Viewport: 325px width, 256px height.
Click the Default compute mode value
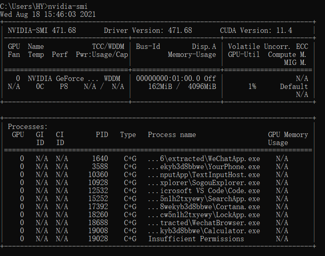pos(294,87)
